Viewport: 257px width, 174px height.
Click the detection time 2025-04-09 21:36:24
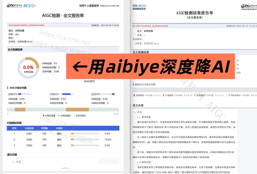click(110, 25)
